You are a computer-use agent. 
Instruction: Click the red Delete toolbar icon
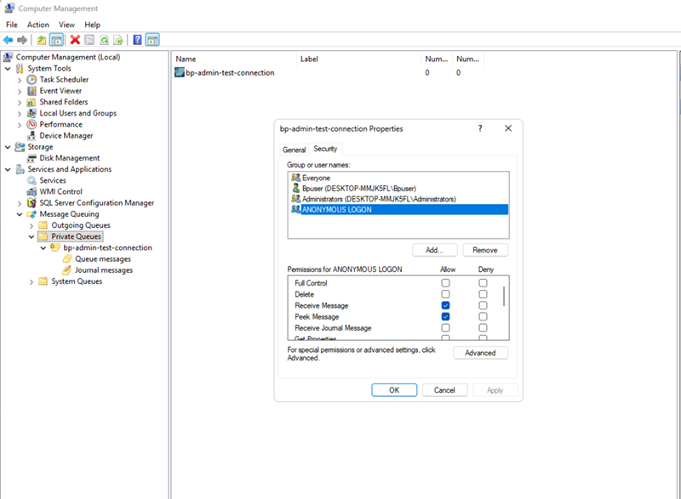coord(75,40)
